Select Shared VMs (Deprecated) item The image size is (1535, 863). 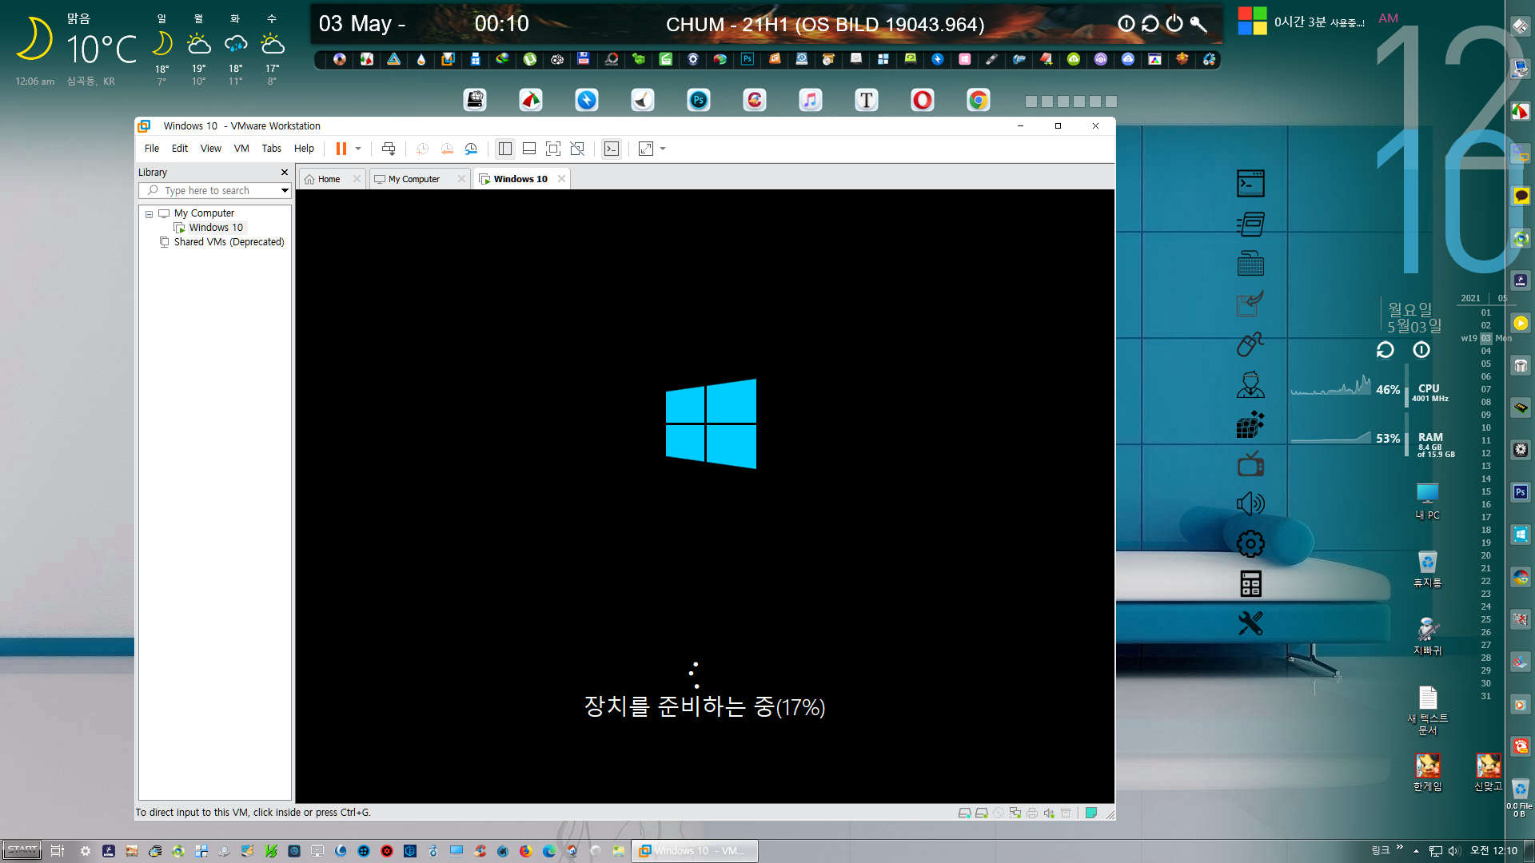[229, 242]
